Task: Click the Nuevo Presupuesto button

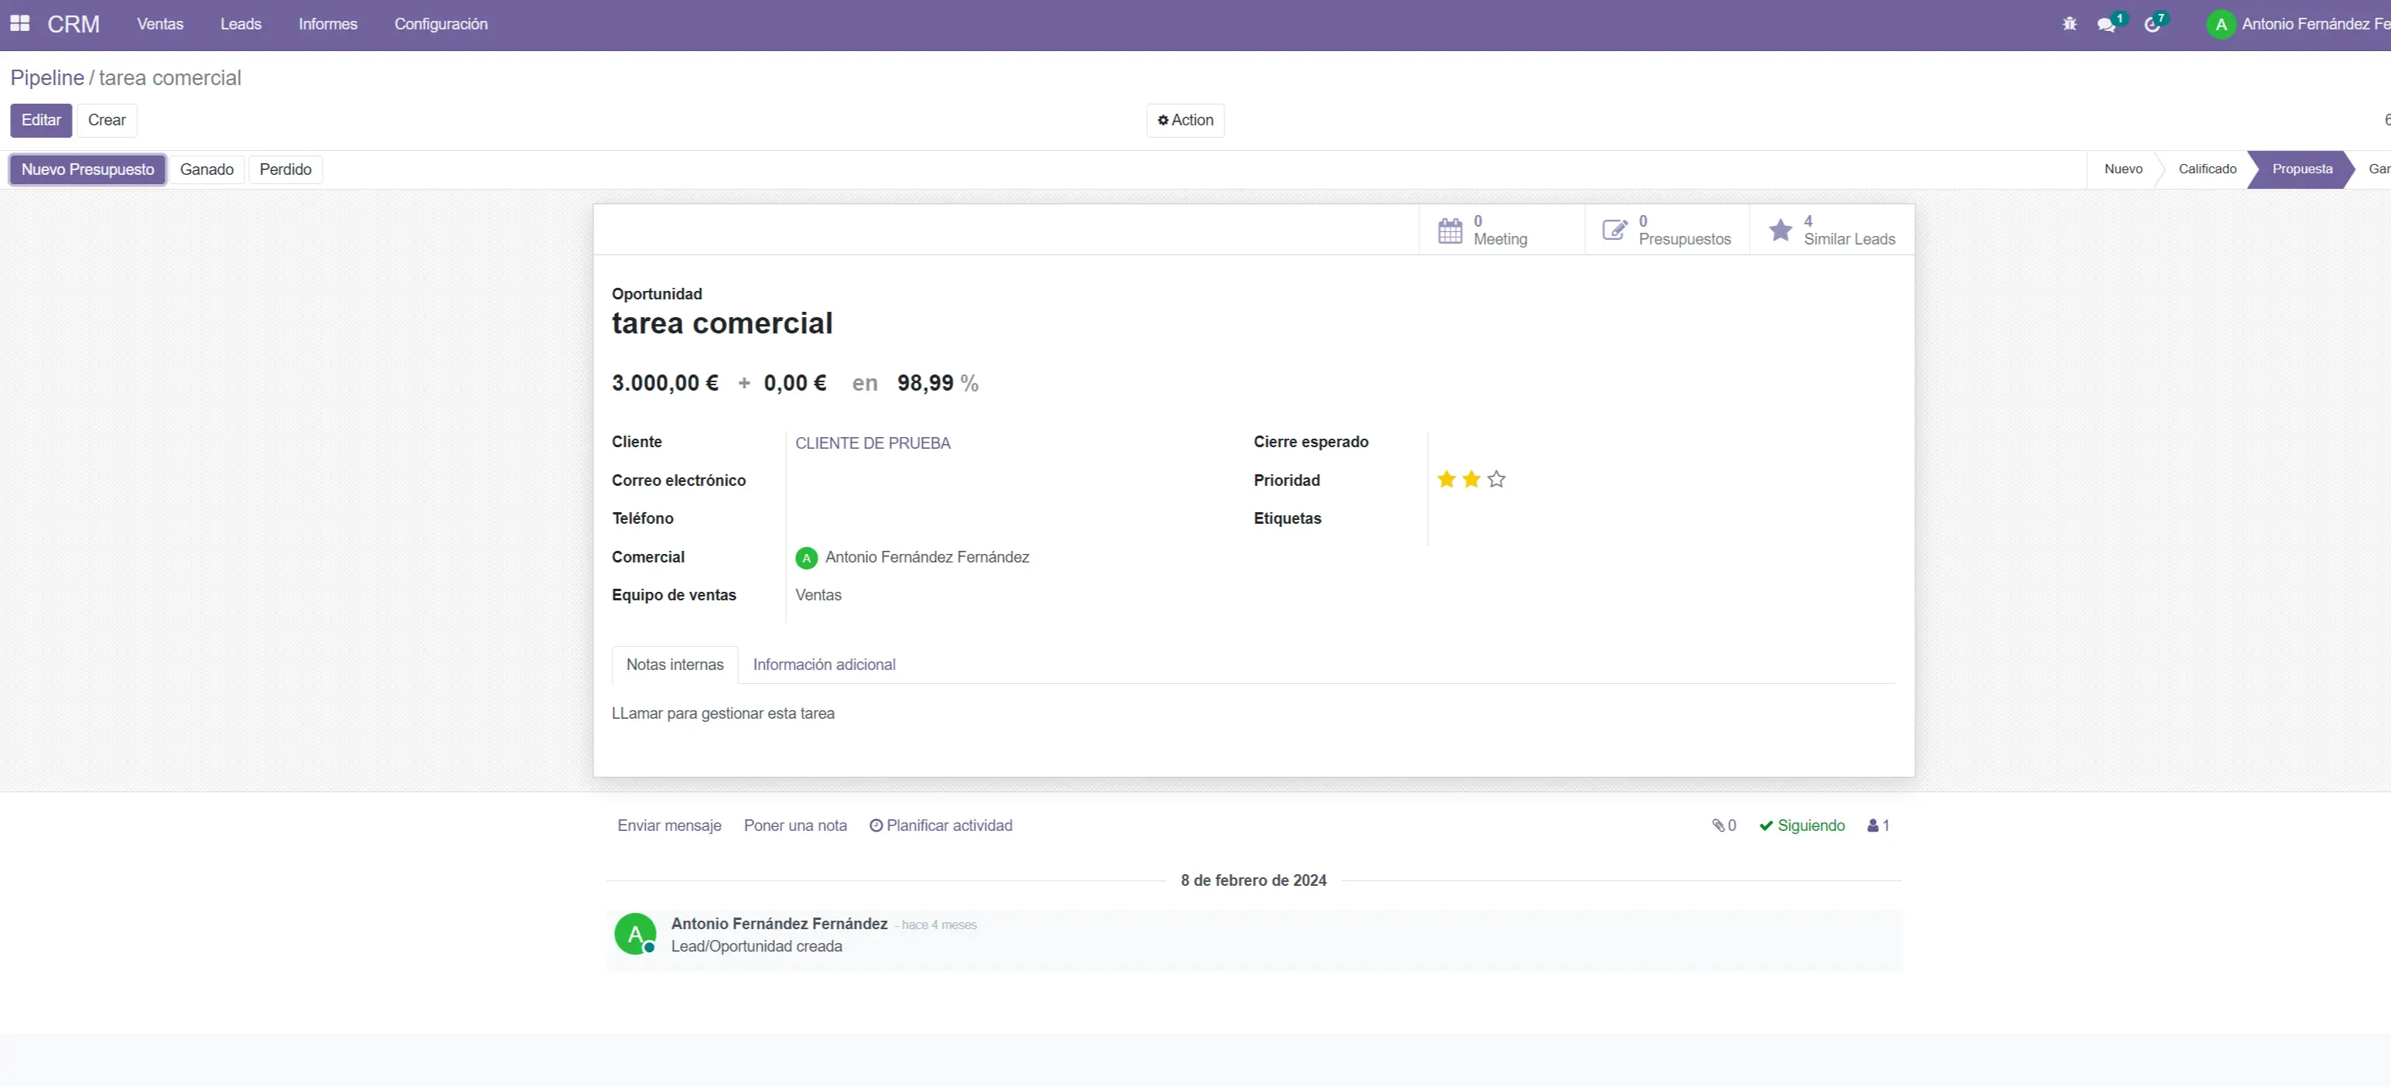Action: tap(87, 169)
